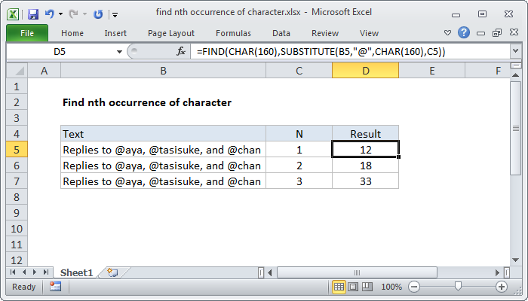This screenshot has width=528, height=301.
Task: Click the Undo arrow icon
Action: click(50, 14)
